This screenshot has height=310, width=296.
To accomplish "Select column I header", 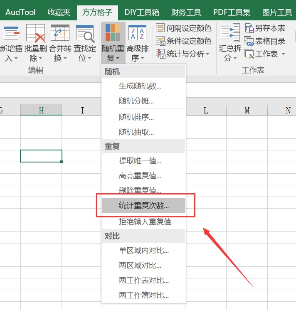I will [x=82, y=110].
